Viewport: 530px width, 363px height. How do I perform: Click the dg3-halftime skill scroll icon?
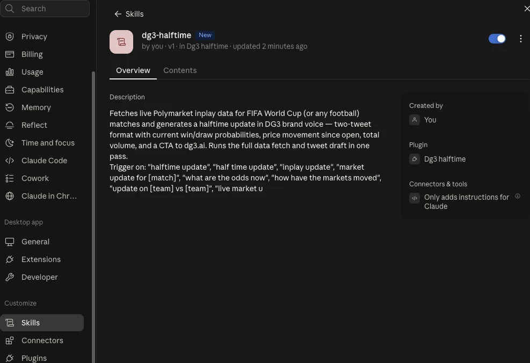coord(121,42)
